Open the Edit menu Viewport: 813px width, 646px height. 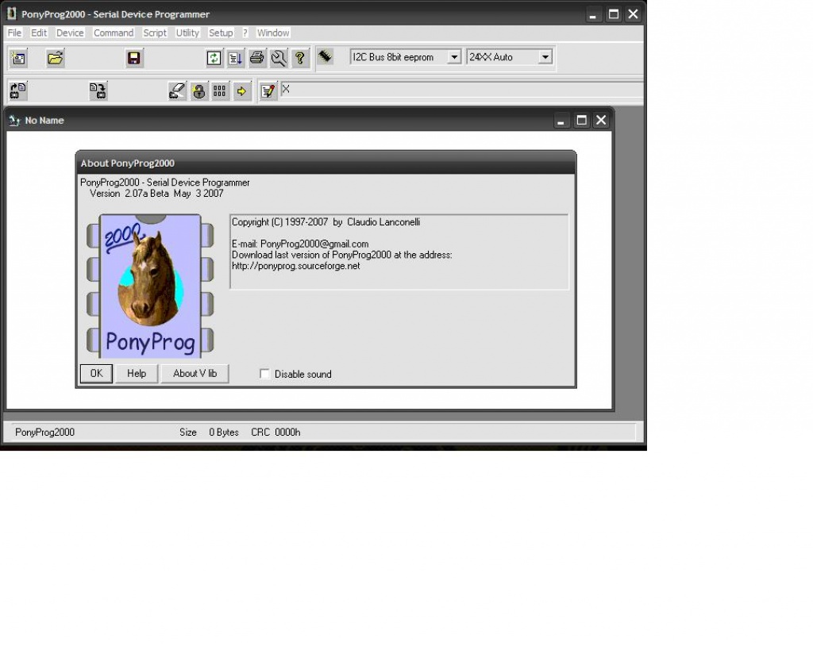[39, 33]
